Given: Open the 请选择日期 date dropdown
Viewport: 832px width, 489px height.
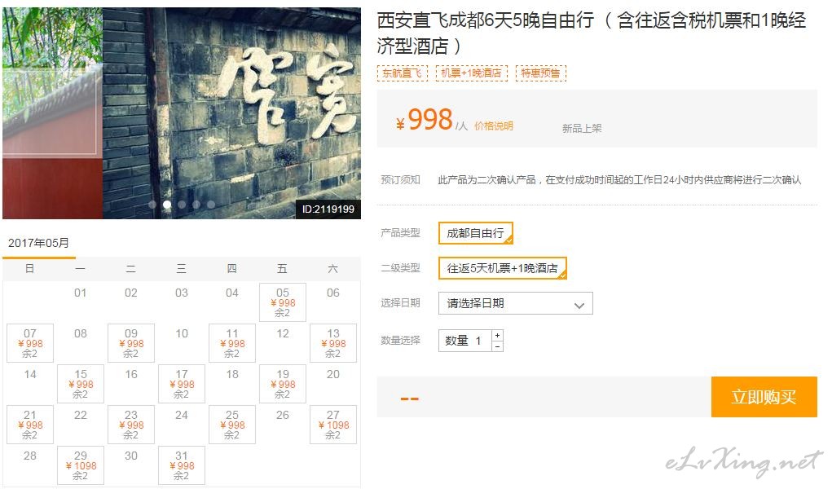Looking at the screenshot, I should 515,304.
